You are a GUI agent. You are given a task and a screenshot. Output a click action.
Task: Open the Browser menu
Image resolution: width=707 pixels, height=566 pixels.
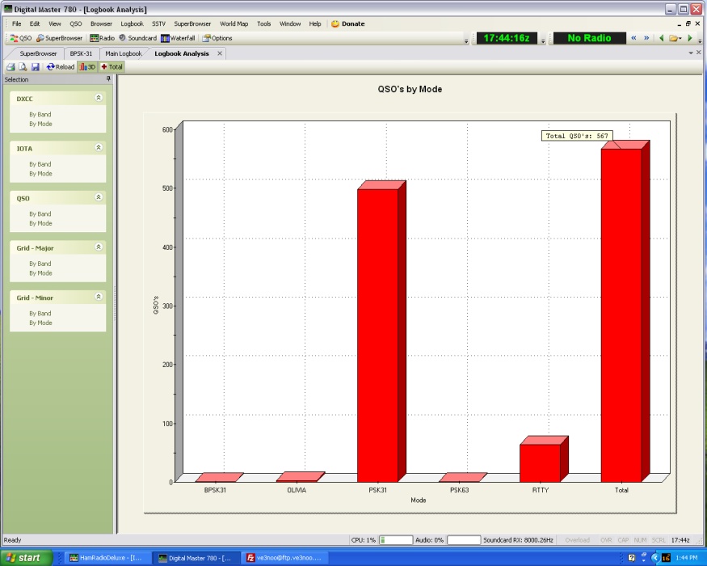(x=101, y=24)
